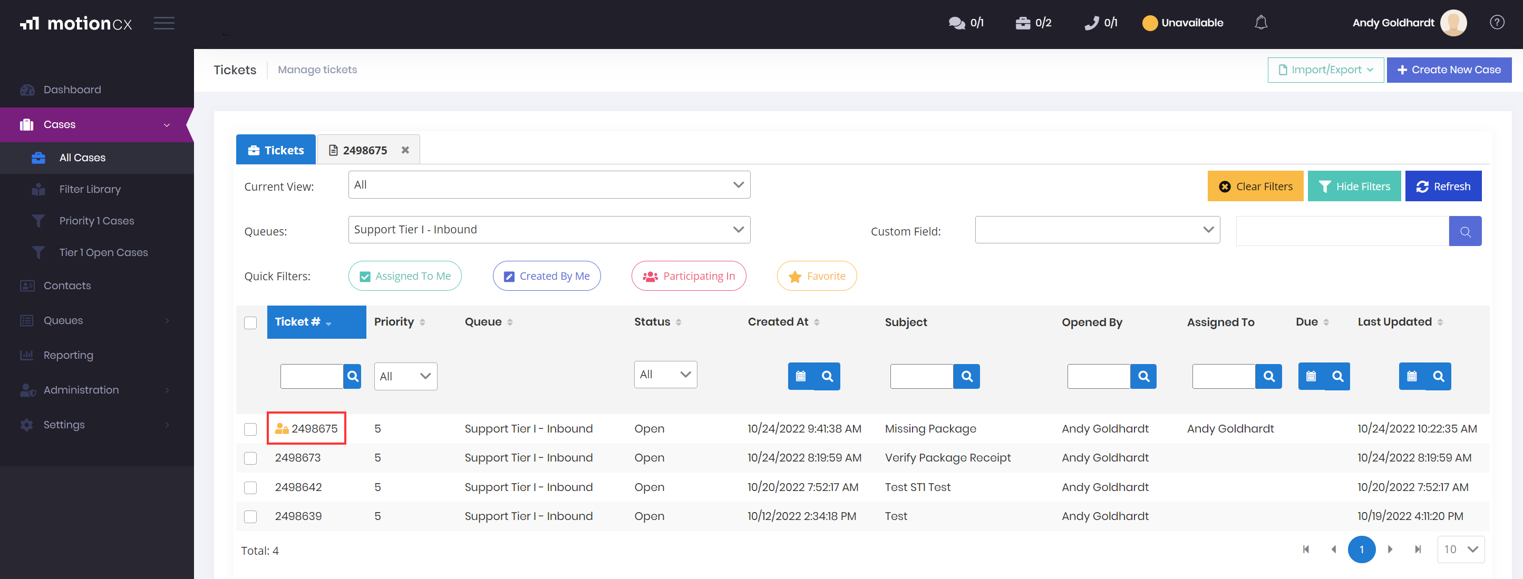
Task: Open Priority 1 Cases filter
Action: 97,221
